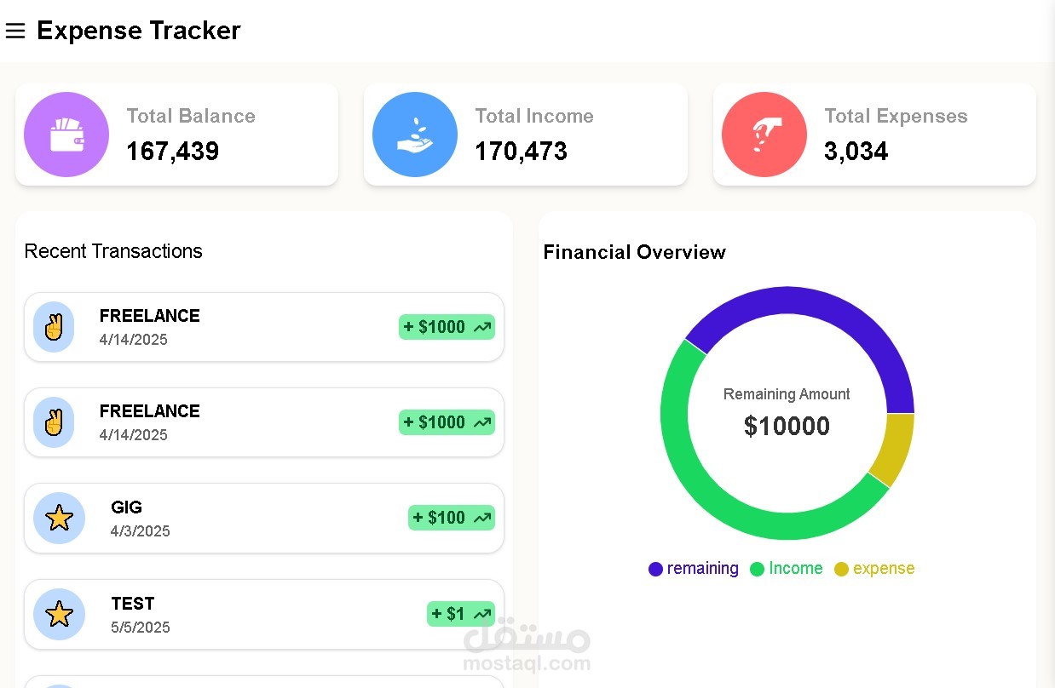Click the Total Income value 170,473
The height and width of the screenshot is (688, 1055).
522,152
